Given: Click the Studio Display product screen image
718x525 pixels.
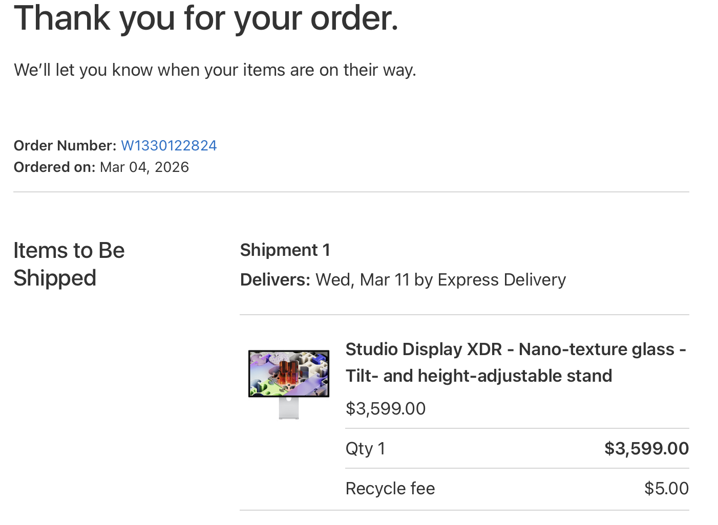Looking at the screenshot, I should (288, 374).
